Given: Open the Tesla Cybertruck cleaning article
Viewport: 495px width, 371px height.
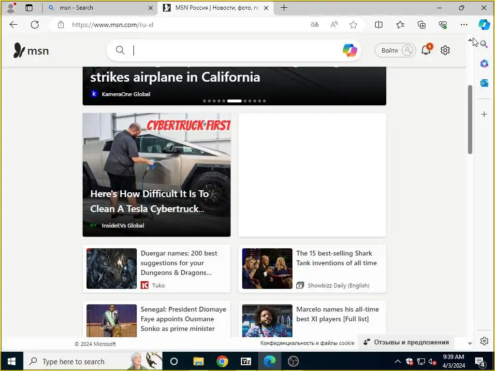Looking at the screenshot, I should click(157, 175).
